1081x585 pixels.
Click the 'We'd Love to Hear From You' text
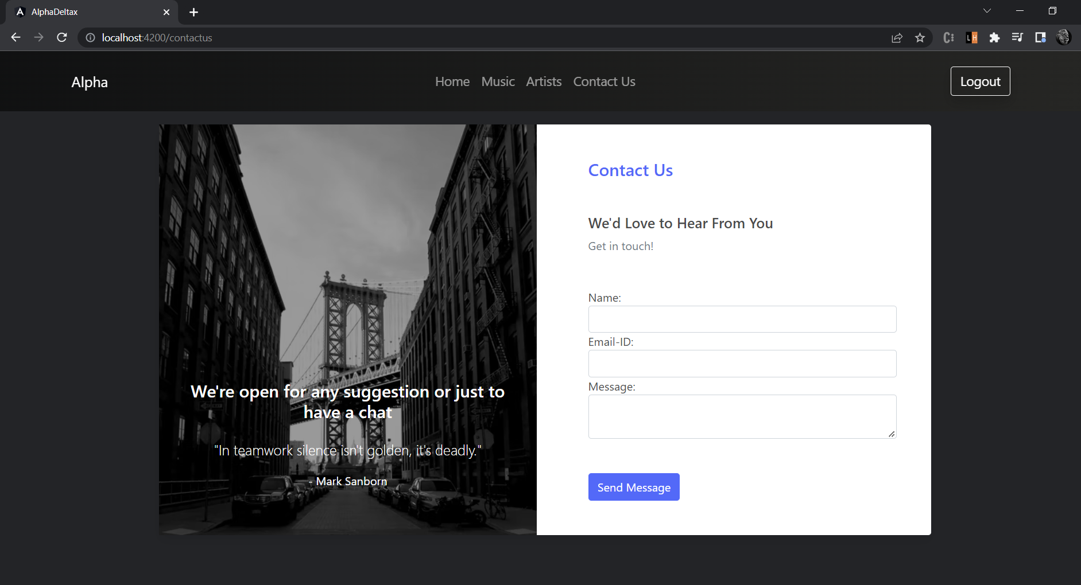[x=680, y=223]
